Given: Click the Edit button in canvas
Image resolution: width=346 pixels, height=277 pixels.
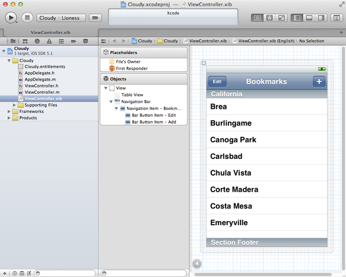Looking at the screenshot, I should click(x=217, y=82).
